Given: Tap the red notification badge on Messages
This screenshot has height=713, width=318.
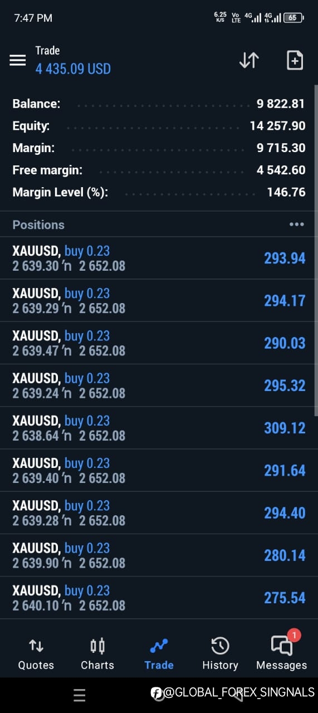Looking at the screenshot, I should pos(294,635).
